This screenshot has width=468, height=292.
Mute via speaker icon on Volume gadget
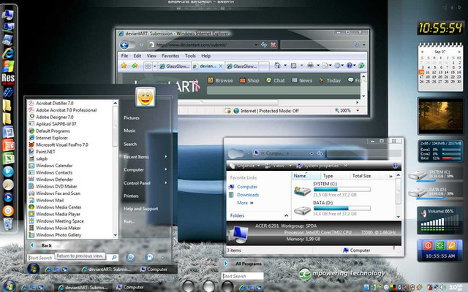[423, 213]
